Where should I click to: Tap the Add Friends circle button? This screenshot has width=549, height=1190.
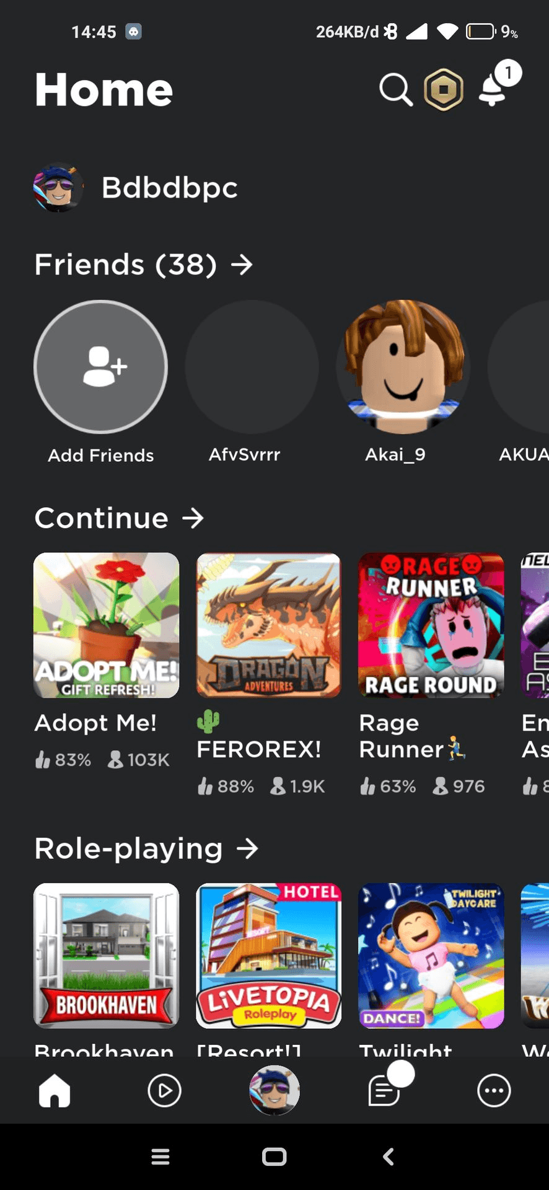101,367
